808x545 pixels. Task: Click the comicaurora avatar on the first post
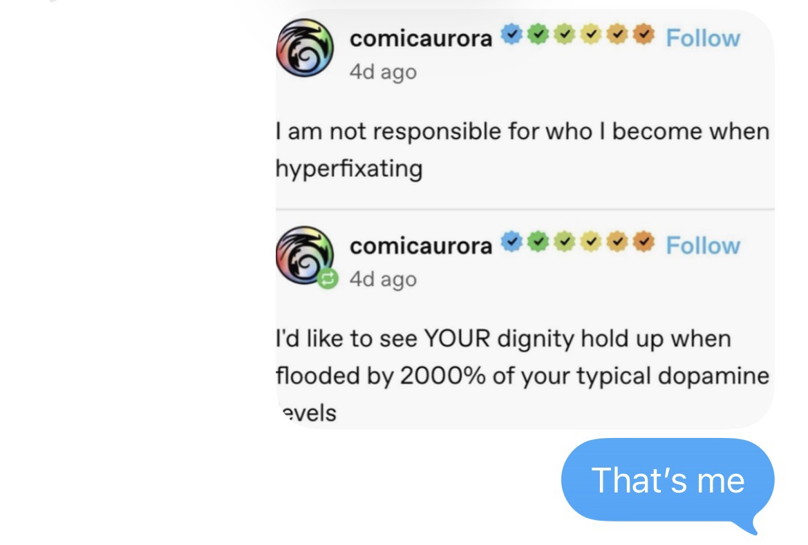click(x=305, y=50)
